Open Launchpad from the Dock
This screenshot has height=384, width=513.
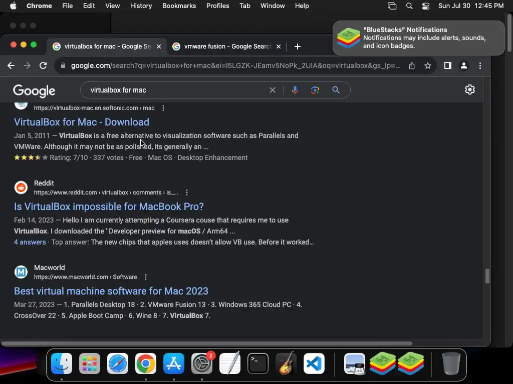[x=90, y=363]
